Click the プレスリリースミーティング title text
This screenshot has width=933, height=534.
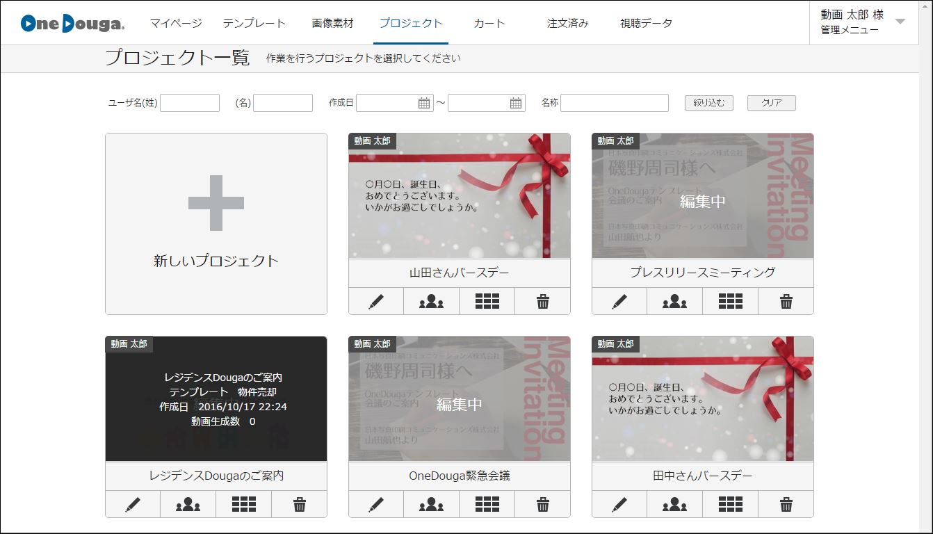[703, 273]
